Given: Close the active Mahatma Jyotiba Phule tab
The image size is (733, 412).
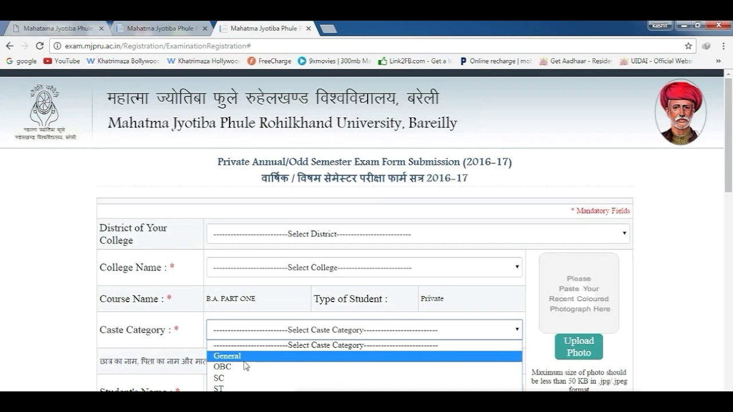Looking at the screenshot, I should 308,28.
